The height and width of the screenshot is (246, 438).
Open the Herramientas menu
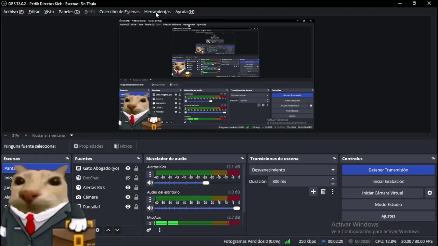(157, 12)
